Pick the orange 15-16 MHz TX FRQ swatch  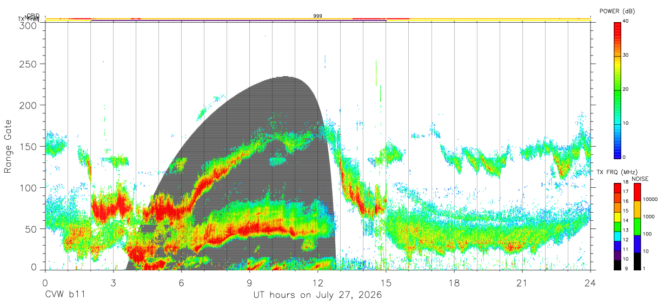617,207
